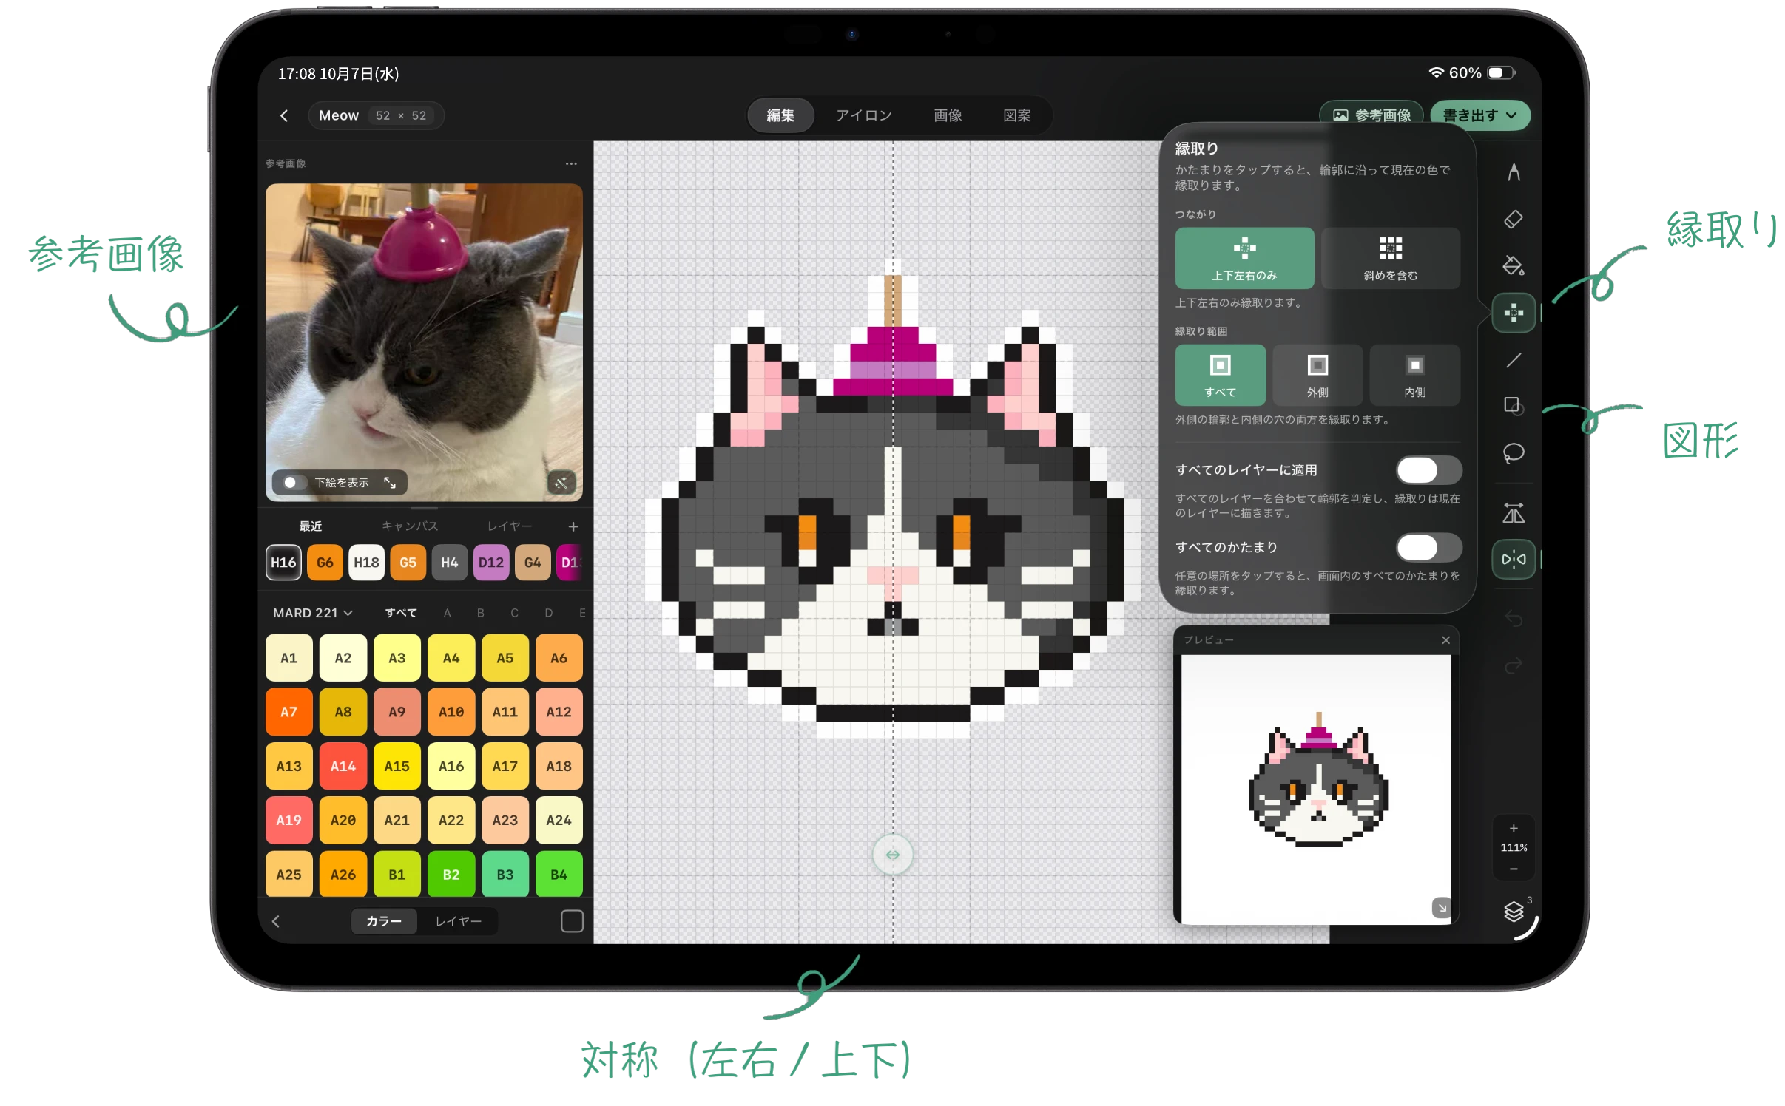Switch to the 画像 tab
This screenshot has width=1785, height=1106.
click(947, 115)
